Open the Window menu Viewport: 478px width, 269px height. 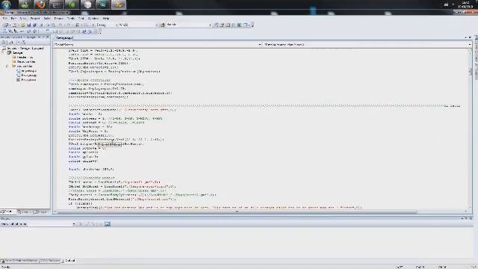[93, 18]
